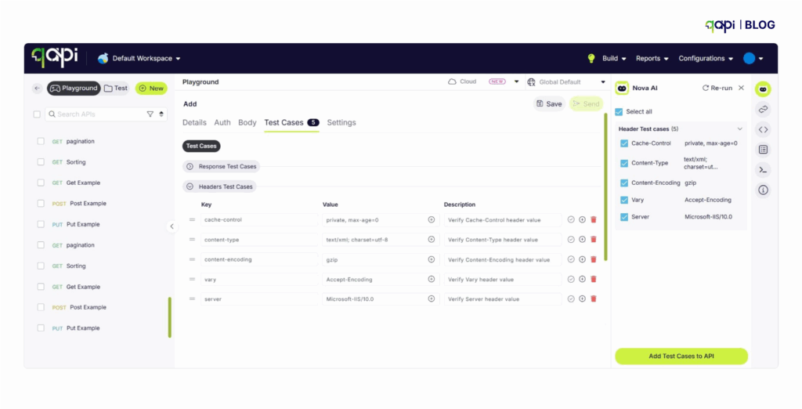Click the Save button
The image size is (802, 409).
[549, 103]
